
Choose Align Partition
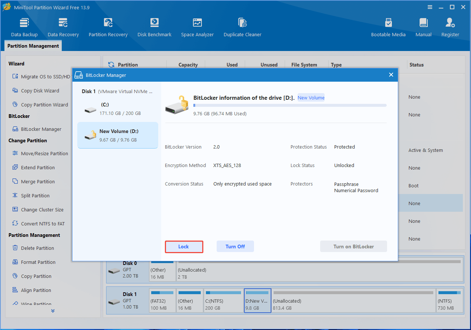pos(31,290)
